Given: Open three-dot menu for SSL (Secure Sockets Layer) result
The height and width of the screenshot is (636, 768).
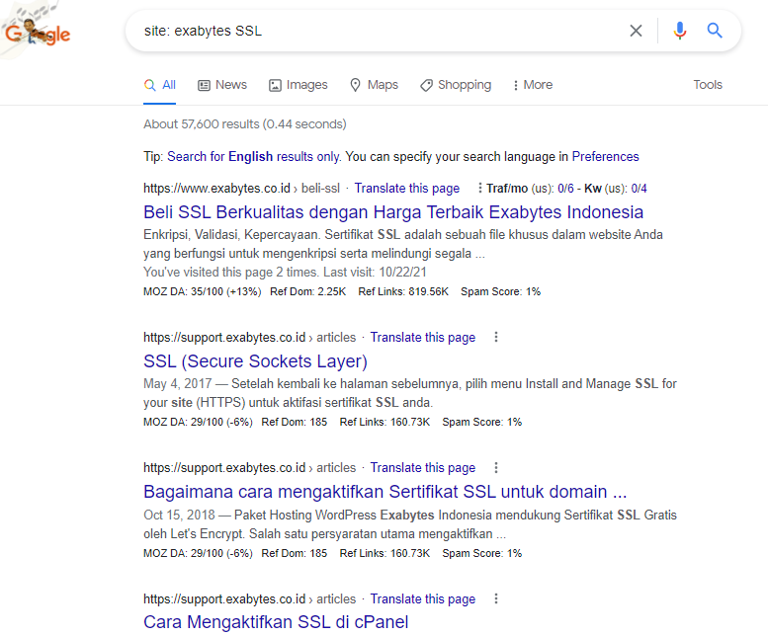Looking at the screenshot, I should [496, 337].
